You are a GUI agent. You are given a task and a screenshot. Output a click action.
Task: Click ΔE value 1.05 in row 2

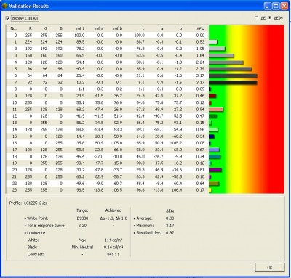pos(200,49)
